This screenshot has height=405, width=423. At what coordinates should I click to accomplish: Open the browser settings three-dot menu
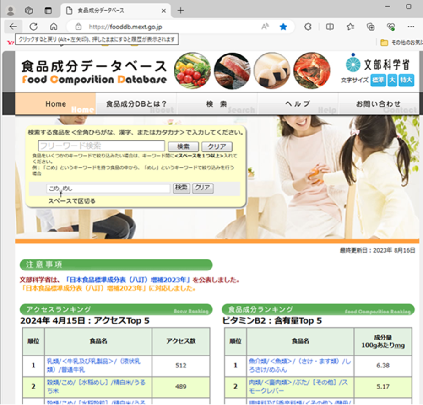[x=411, y=27]
